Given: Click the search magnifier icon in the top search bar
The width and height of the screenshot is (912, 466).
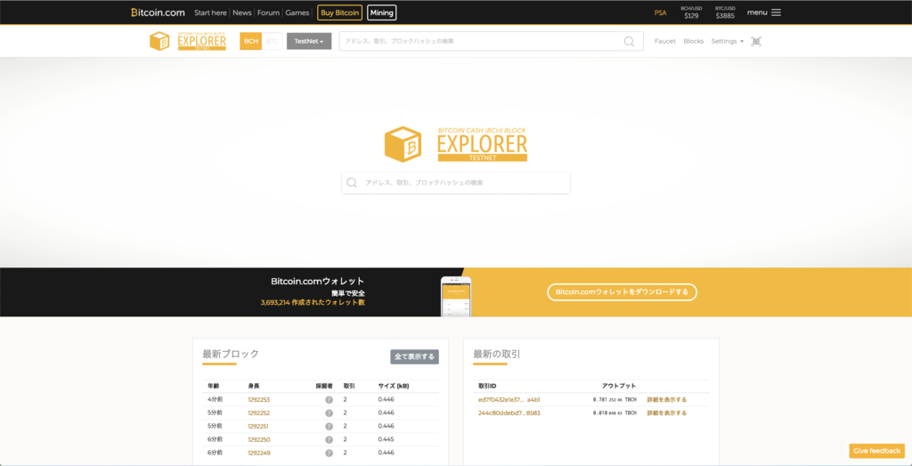Looking at the screenshot, I should [x=629, y=41].
